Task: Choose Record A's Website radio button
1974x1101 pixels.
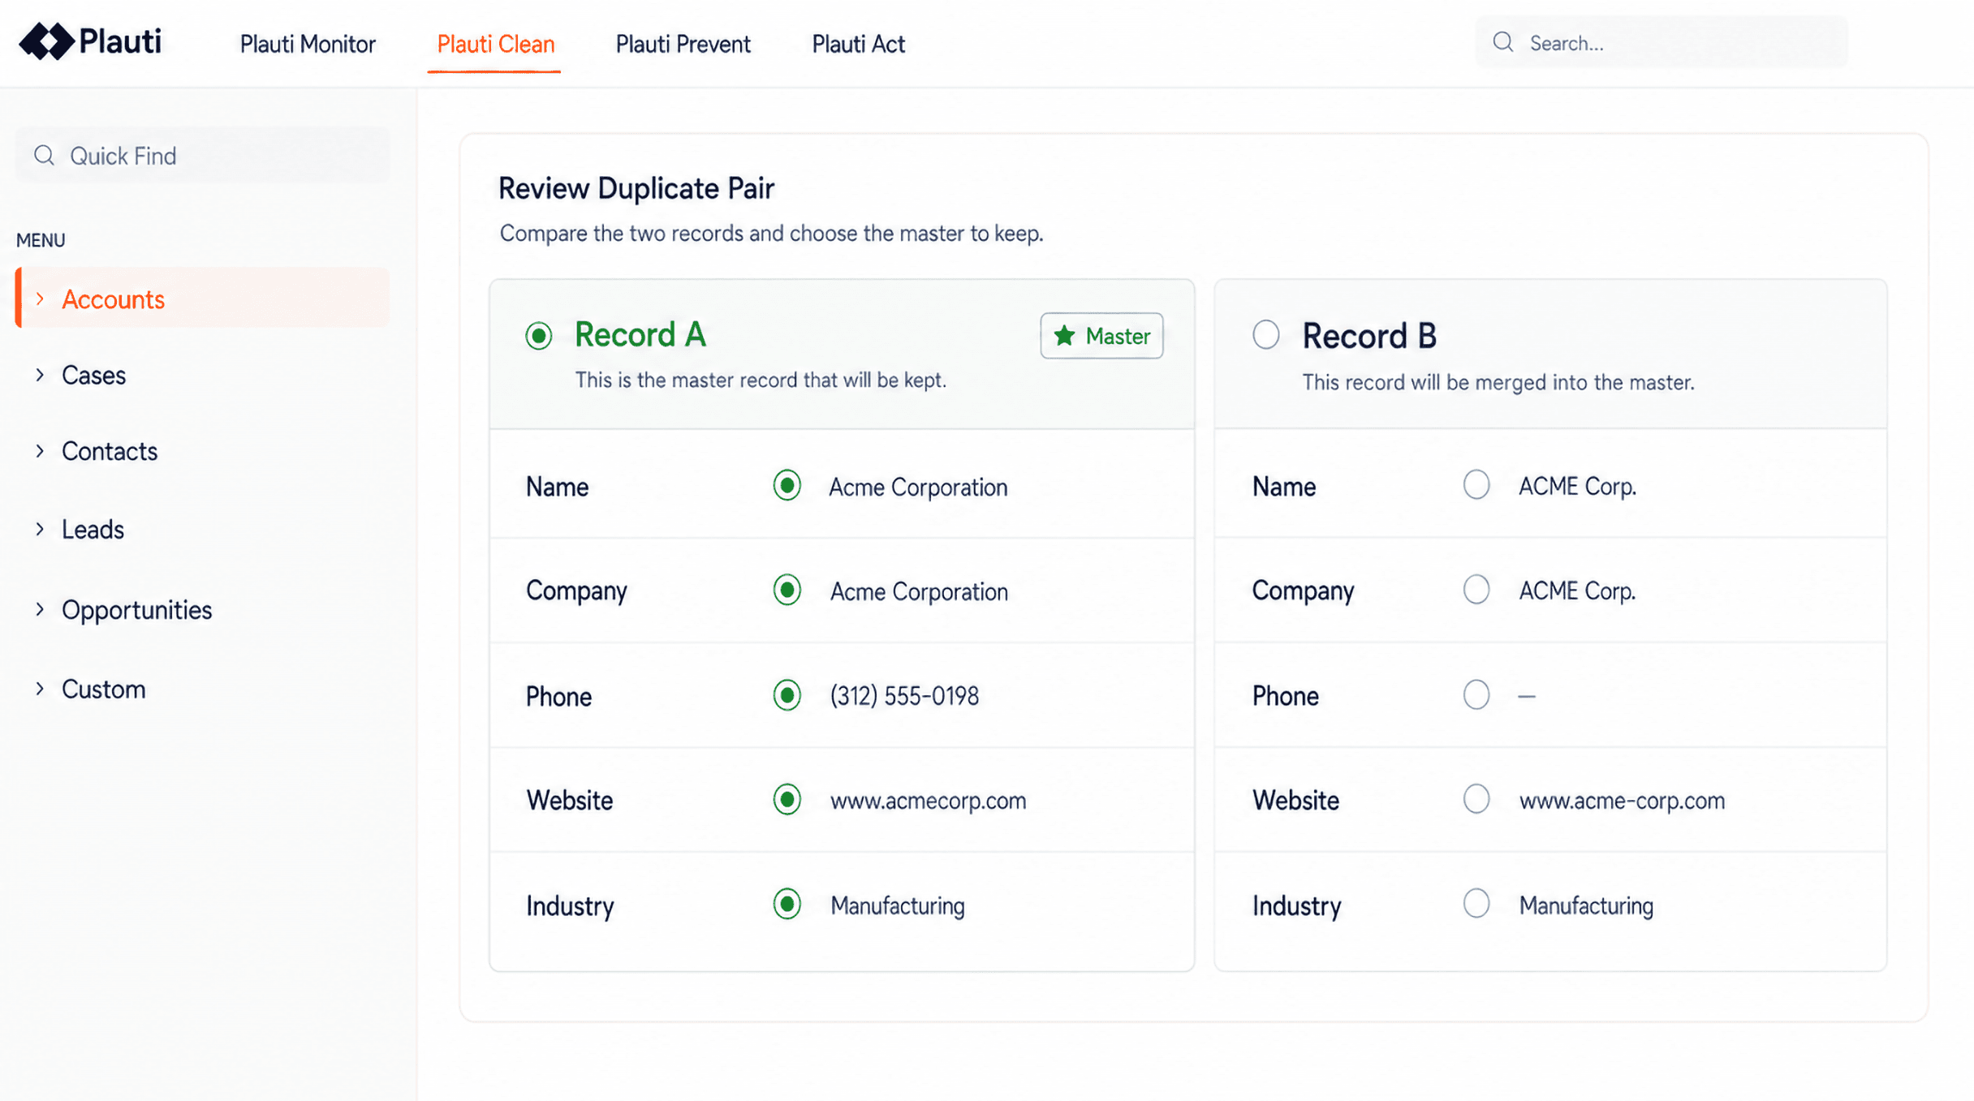Action: click(787, 799)
